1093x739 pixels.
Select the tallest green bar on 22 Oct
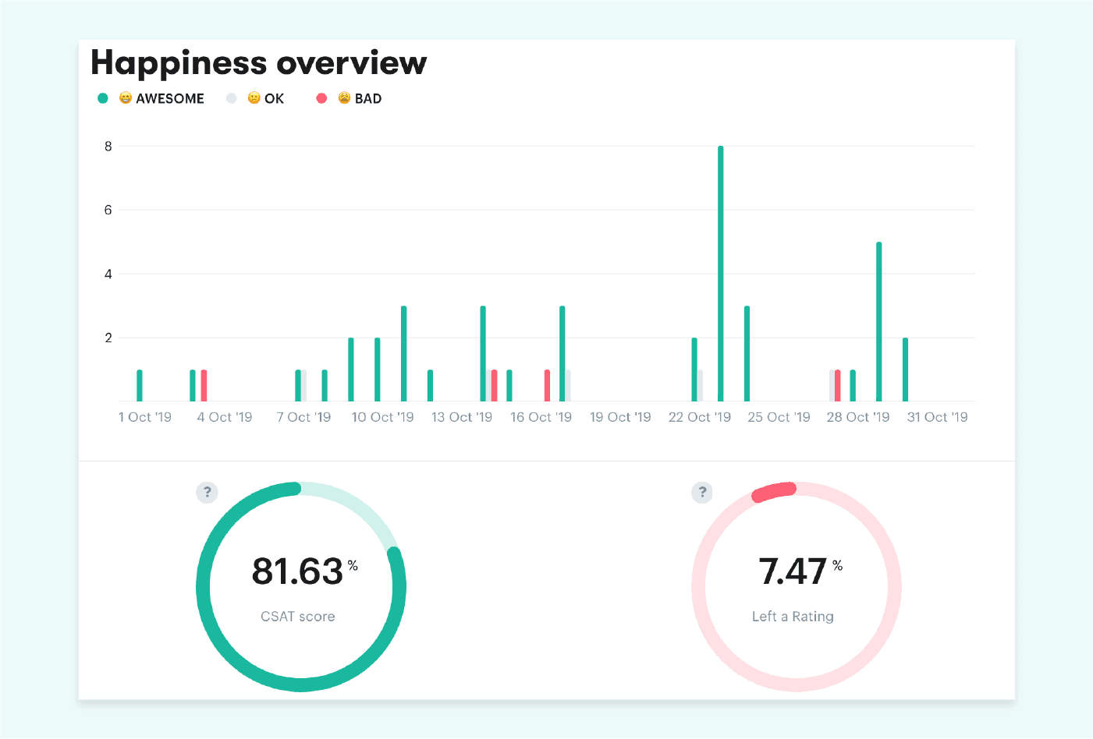click(x=720, y=273)
